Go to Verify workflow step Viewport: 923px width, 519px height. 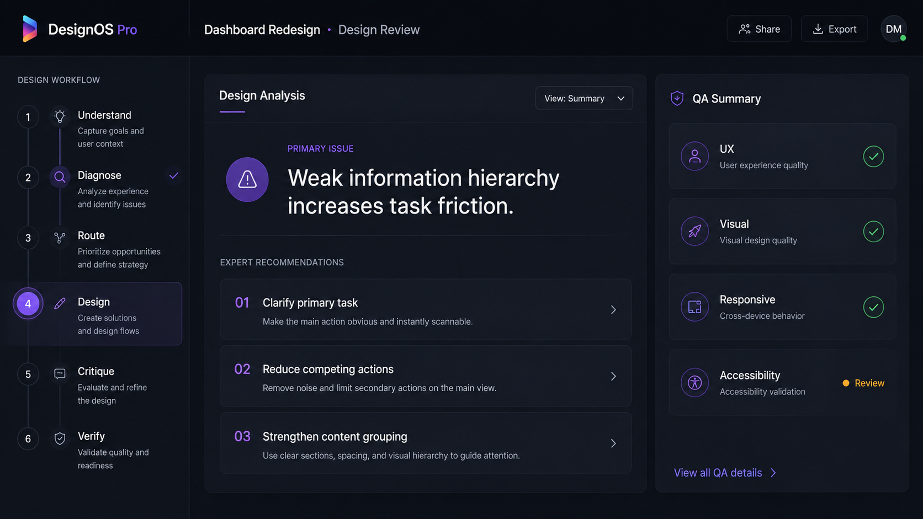[x=91, y=436]
